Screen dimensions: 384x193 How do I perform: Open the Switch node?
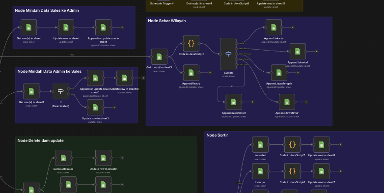pyautogui.click(x=228, y=54)
